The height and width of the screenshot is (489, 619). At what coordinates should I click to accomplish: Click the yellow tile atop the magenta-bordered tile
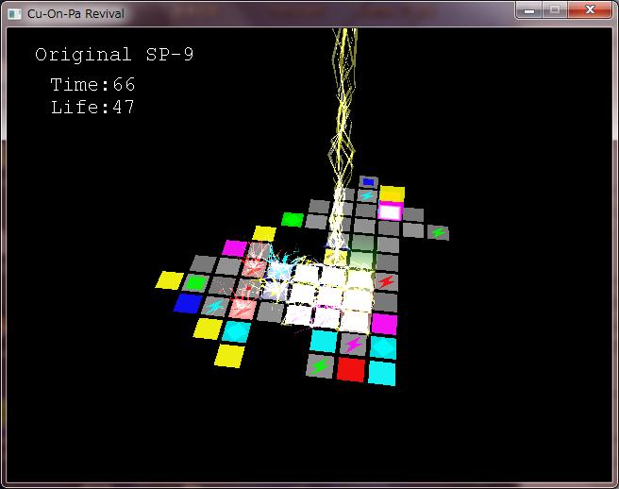click(393, 194)
